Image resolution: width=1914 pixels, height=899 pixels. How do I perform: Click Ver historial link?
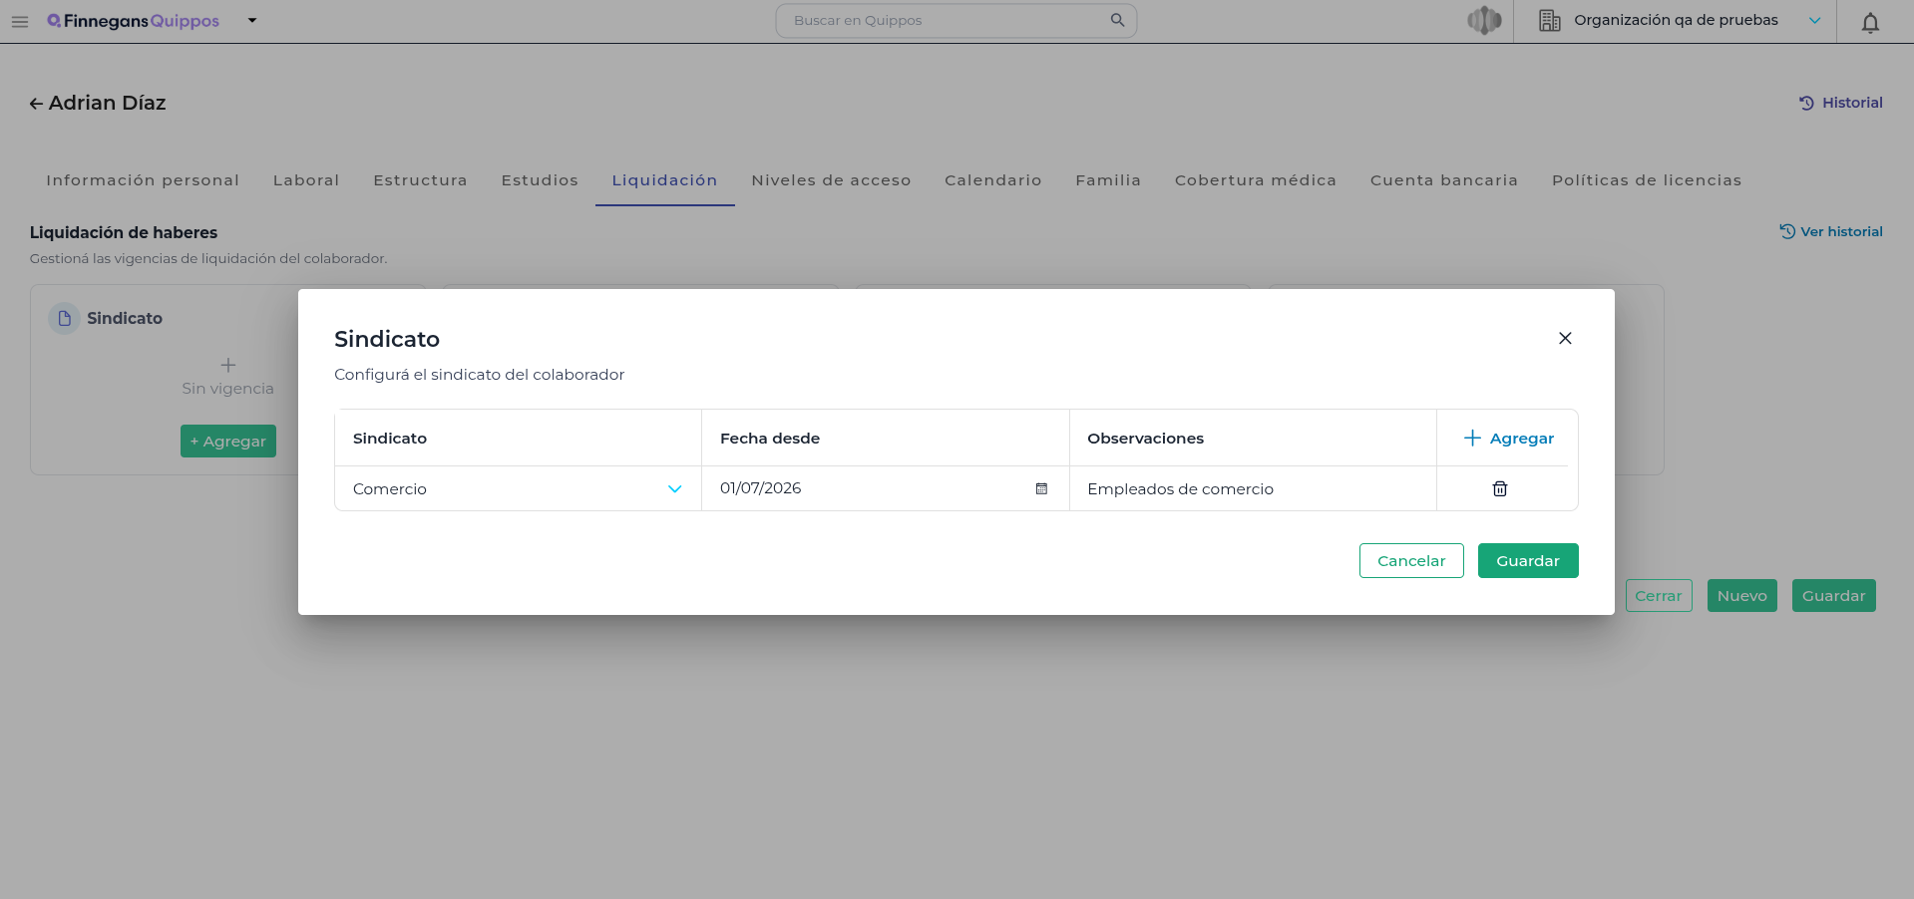[1831, 231]
